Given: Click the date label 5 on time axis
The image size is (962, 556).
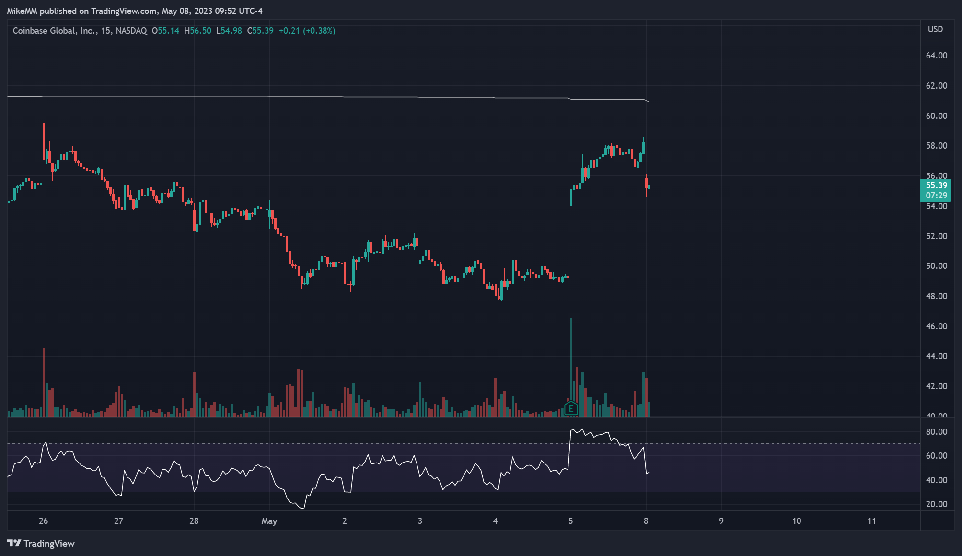Looking at the screenshot, I should click(571, 521).
